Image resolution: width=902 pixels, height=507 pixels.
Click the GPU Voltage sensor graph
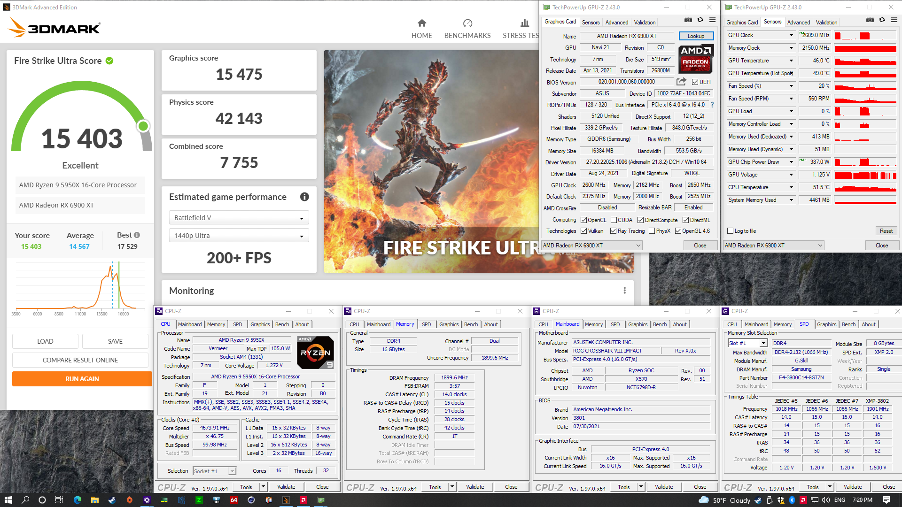click(x=865, y=175)
